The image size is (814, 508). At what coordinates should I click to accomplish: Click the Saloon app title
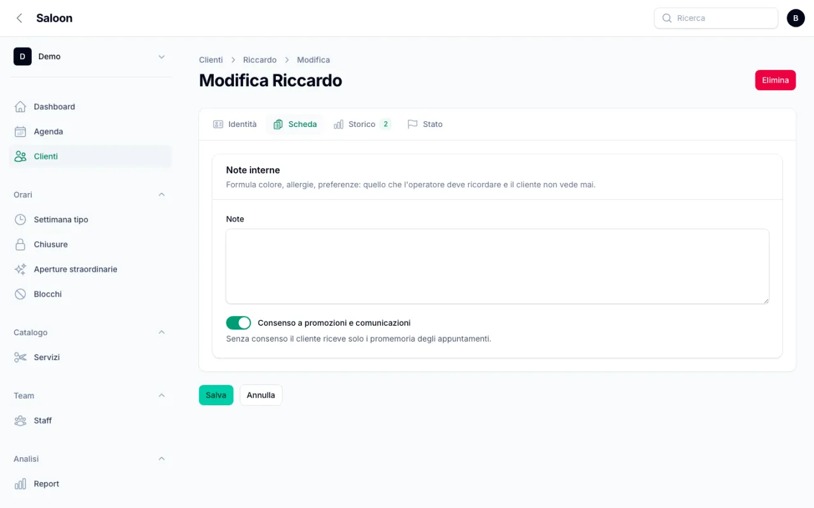tap(54, 18)
